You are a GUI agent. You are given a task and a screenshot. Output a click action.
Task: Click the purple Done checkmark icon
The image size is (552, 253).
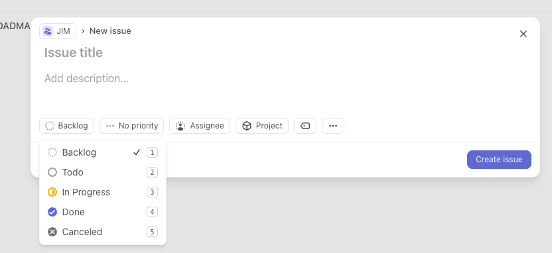(52, 212)
